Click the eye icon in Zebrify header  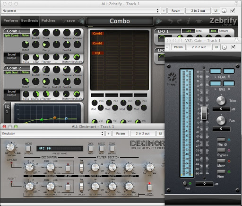[199, 21]
